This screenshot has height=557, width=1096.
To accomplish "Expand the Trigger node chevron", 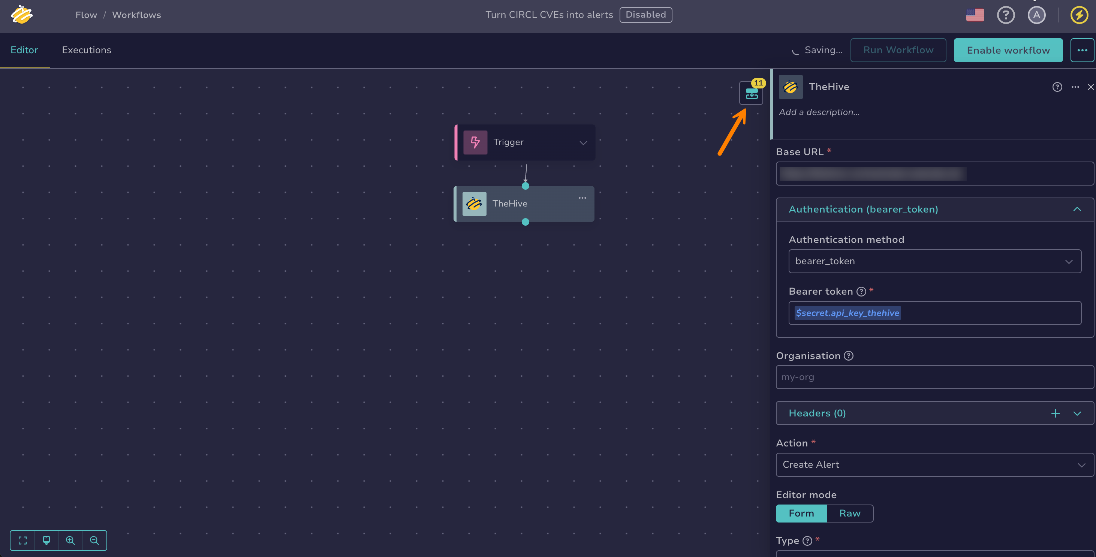I will [583, 143].
